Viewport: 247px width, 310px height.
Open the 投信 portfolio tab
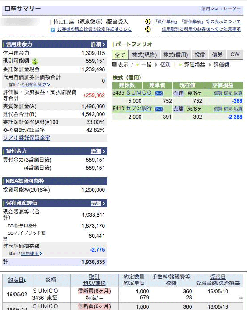pos(200,55)
